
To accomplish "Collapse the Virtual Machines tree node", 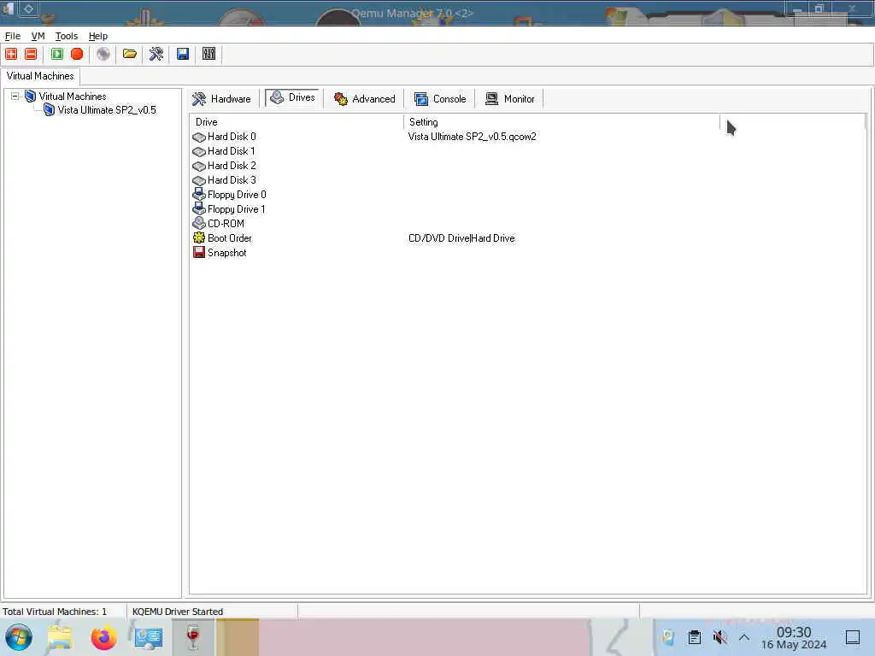I will point(15,97).
